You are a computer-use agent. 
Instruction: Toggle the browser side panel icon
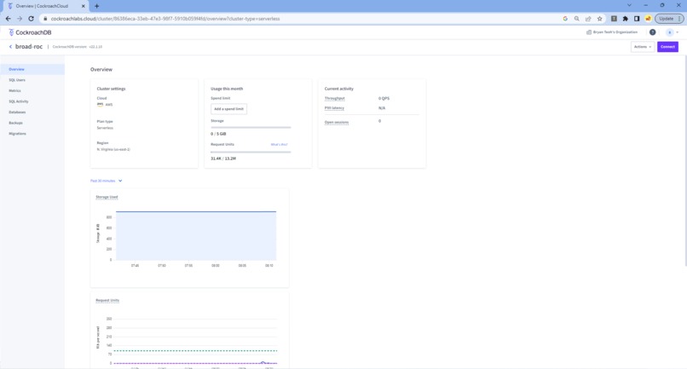[637, 19]
